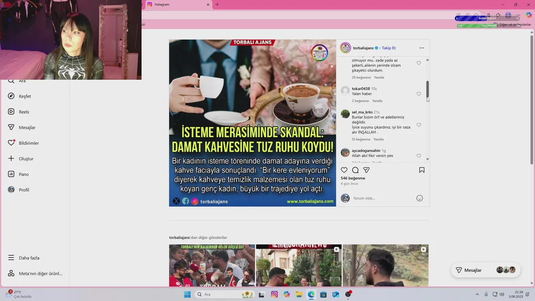Screen dimensions: 535x301
Task: Click sel_ma_krks's comment avatar
Action: (x=345, y=114)
